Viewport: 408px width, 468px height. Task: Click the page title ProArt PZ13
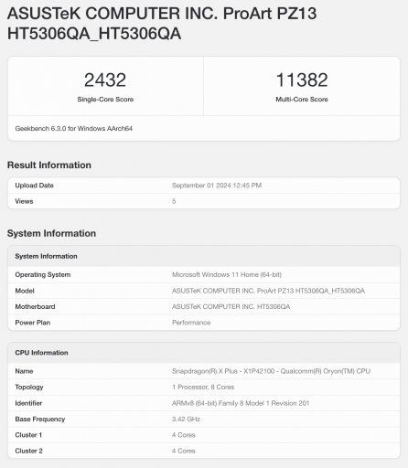coord(162,24)
